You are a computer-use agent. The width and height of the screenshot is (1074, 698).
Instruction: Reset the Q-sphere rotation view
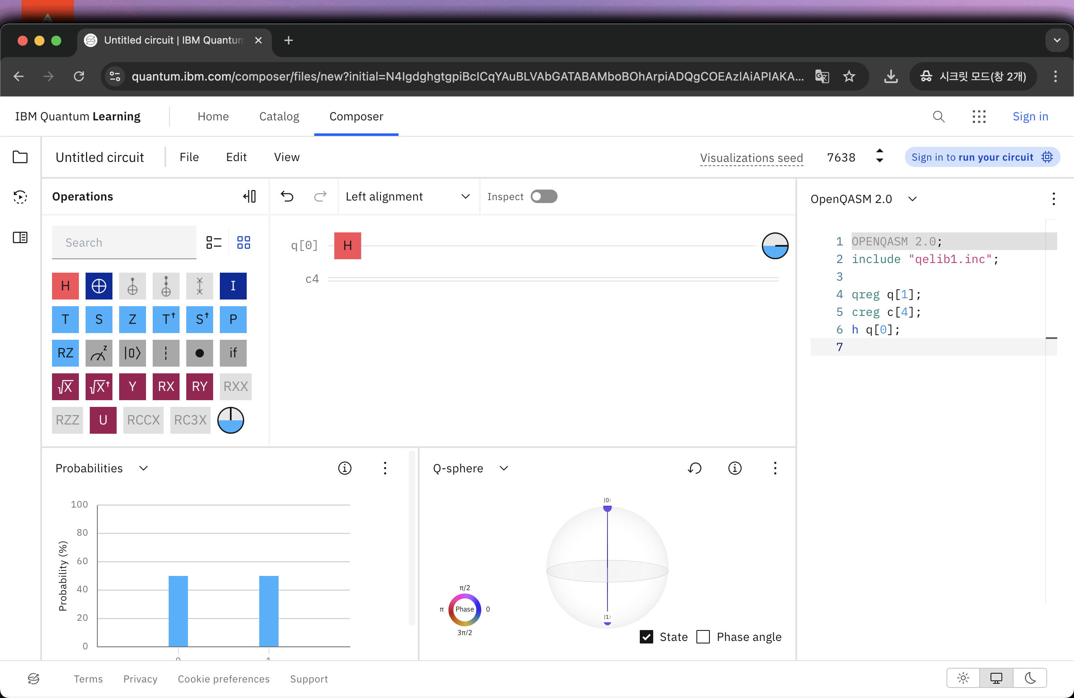pyautogui.click(x=694, y=469)
